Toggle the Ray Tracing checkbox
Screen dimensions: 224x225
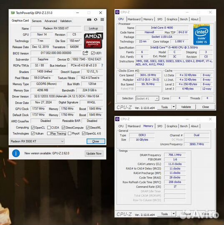[49, 133]
